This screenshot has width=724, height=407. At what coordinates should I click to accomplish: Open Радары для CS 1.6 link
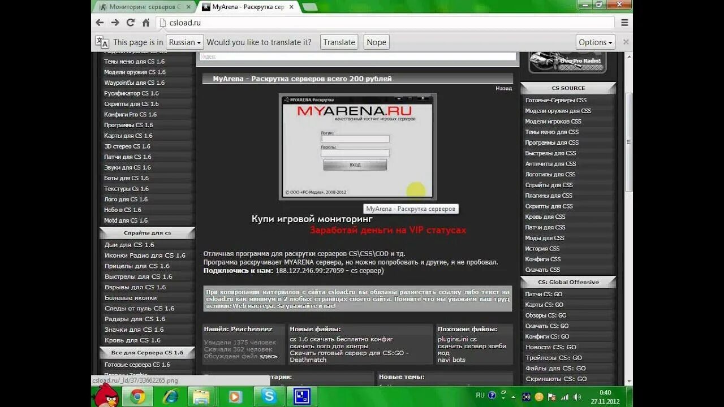pyautogui.click(x=135, y=319)
